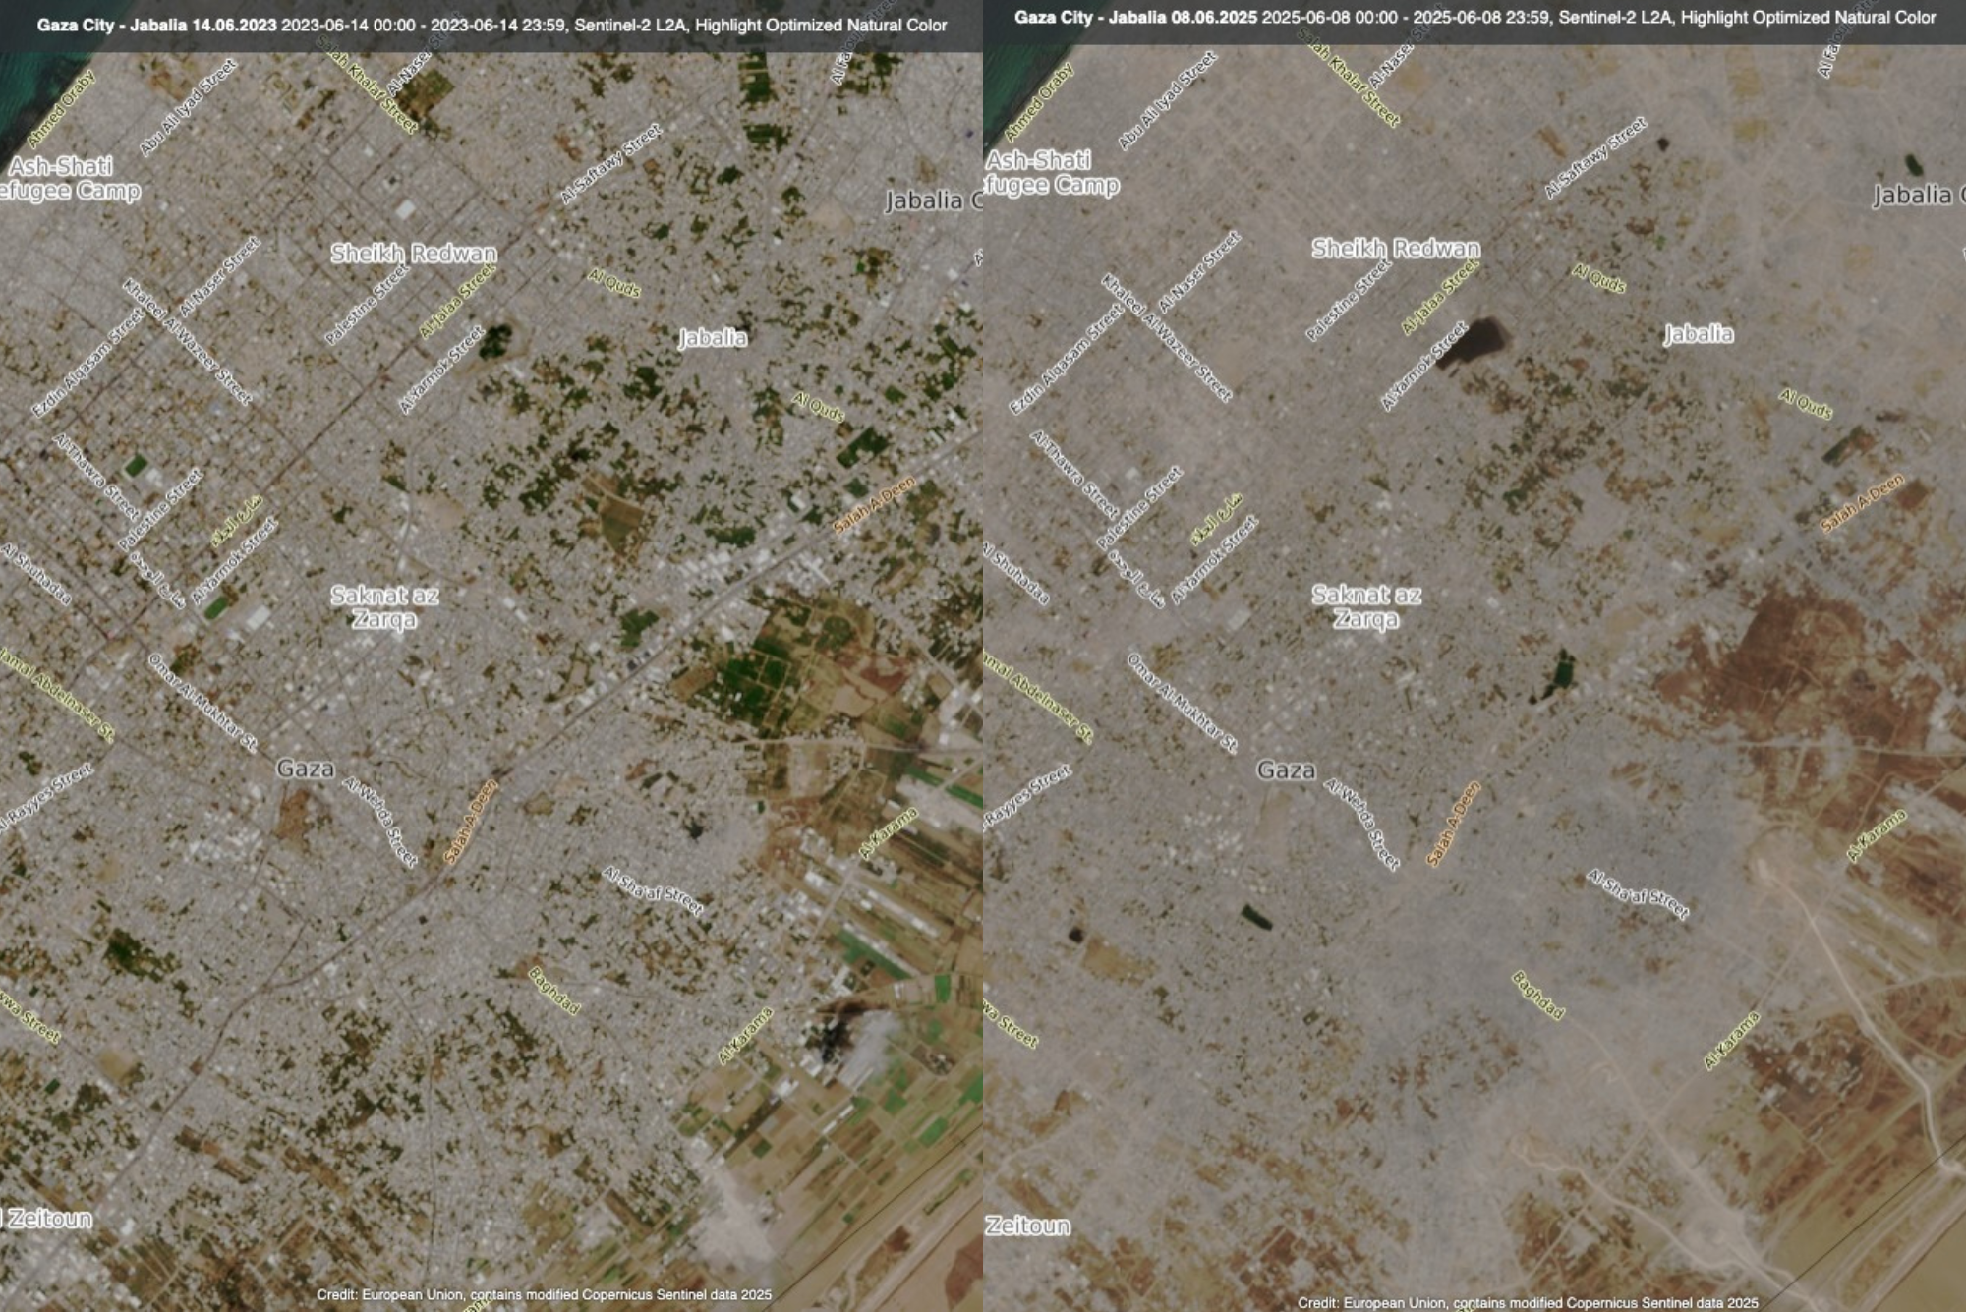
Task: Click the 'Ash-Shati Refugee Camp' label in the left image
Action: 67,179
